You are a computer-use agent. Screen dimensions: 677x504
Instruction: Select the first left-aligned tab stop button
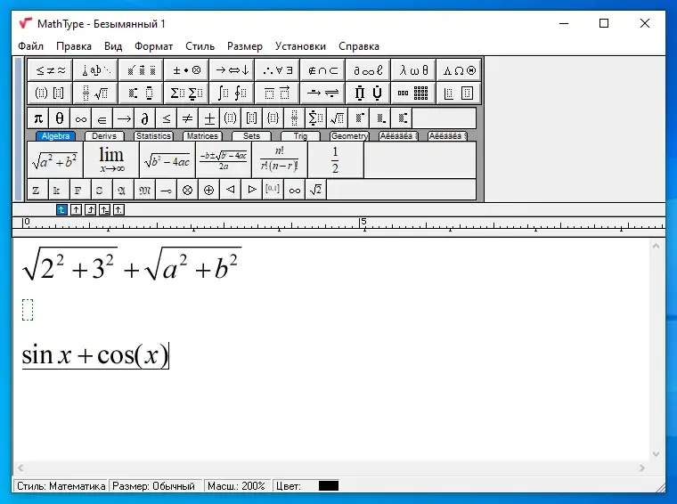tap(61, 210)
